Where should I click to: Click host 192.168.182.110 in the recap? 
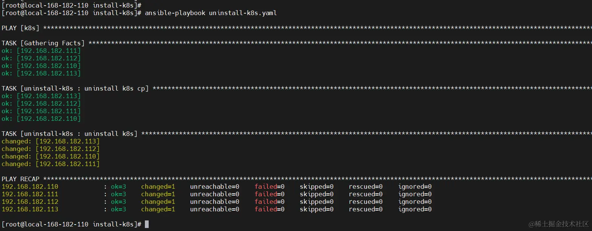coord(30,186)
